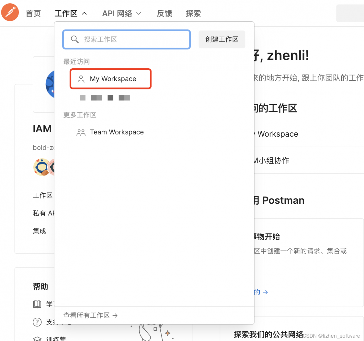Click the 探索我们的公共网络 heading
364x341 pixels.
(268, 334)
